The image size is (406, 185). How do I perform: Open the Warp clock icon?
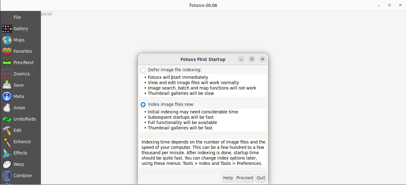[7, 164]
